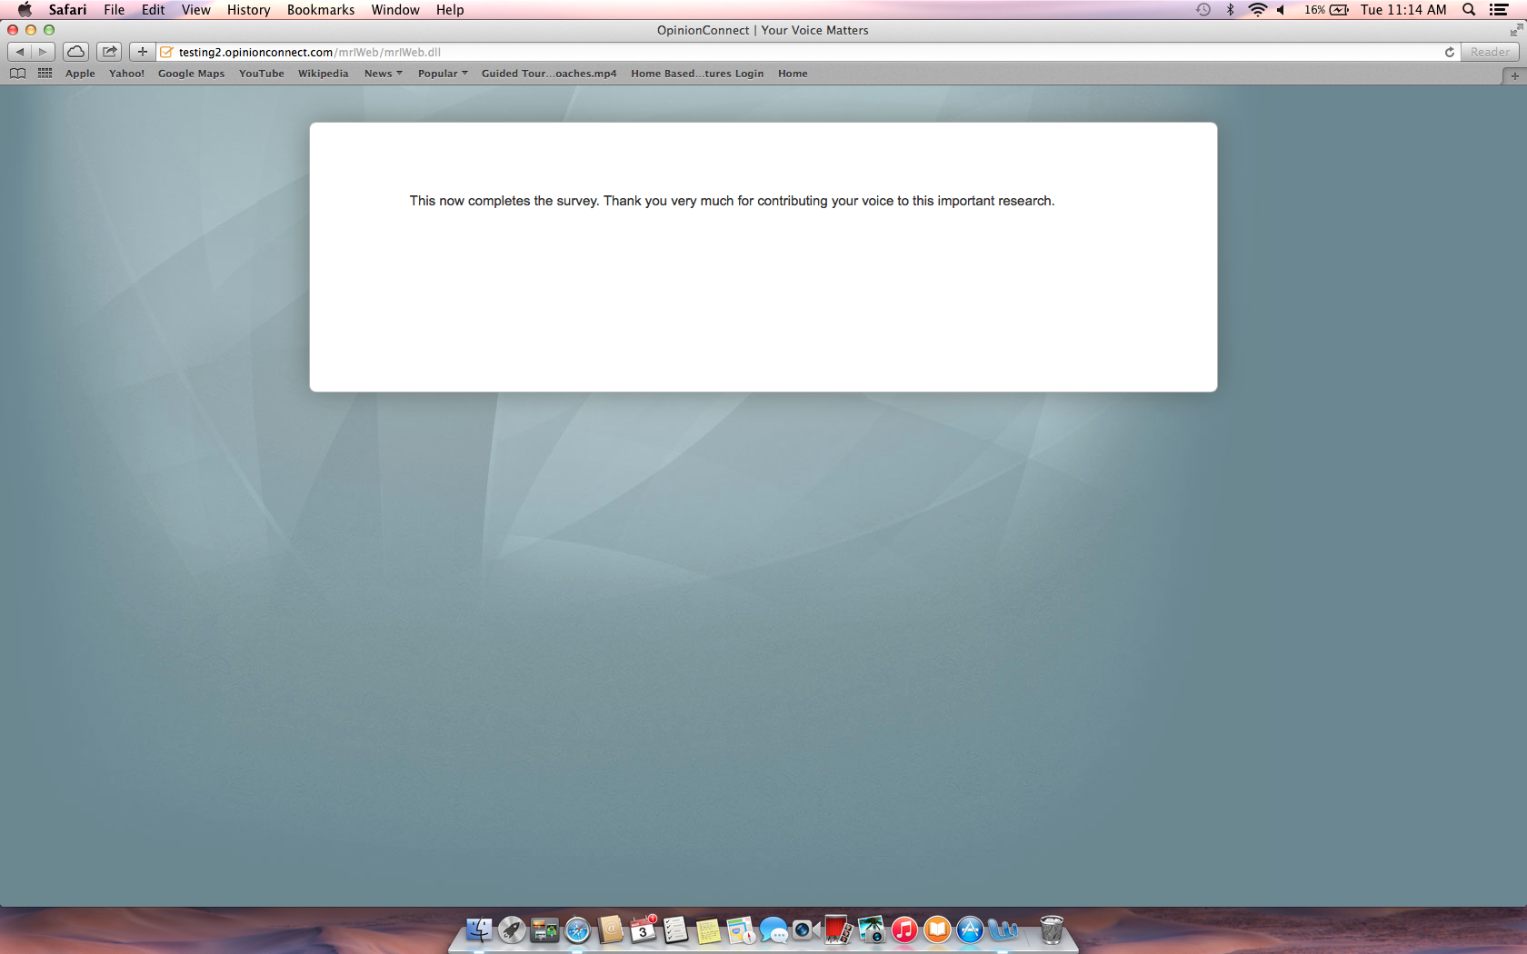Open Finder from the dock

479,930
